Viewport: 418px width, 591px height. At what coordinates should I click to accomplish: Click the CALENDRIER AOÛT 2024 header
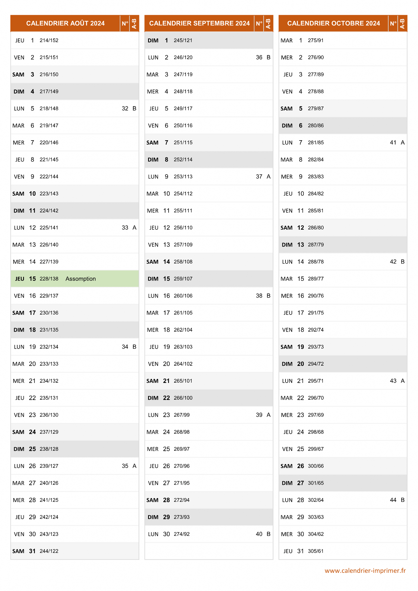click(65, 23)
